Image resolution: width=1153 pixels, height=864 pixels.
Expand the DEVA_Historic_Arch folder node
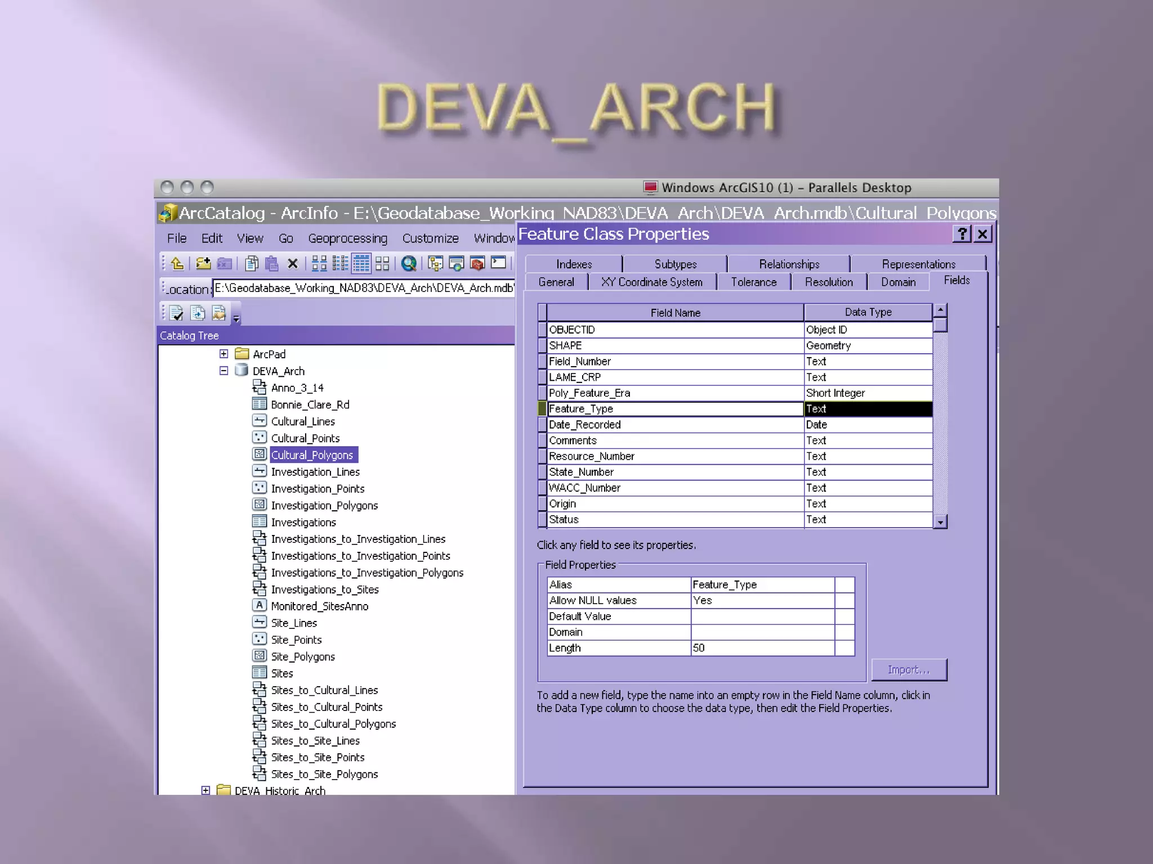[205, 790]
